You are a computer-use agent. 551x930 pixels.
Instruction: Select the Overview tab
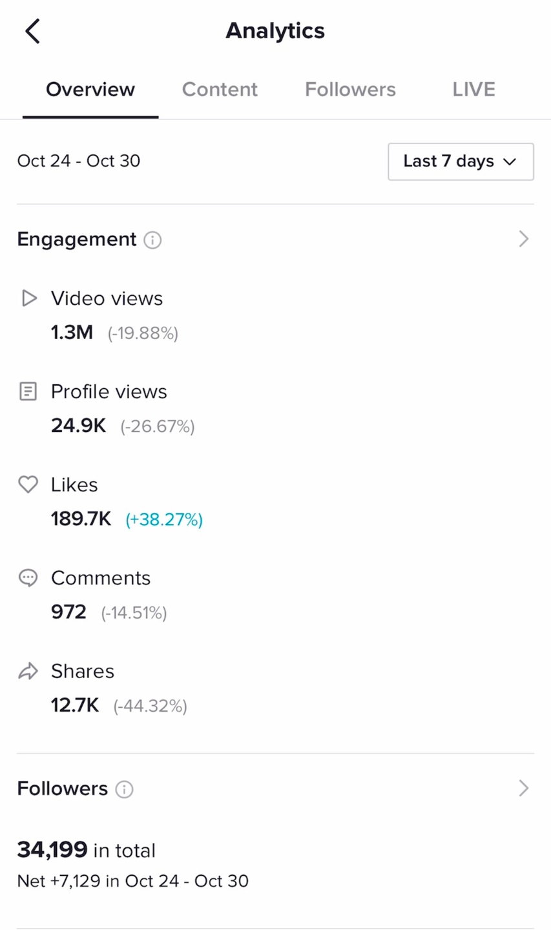coord(90,89)
